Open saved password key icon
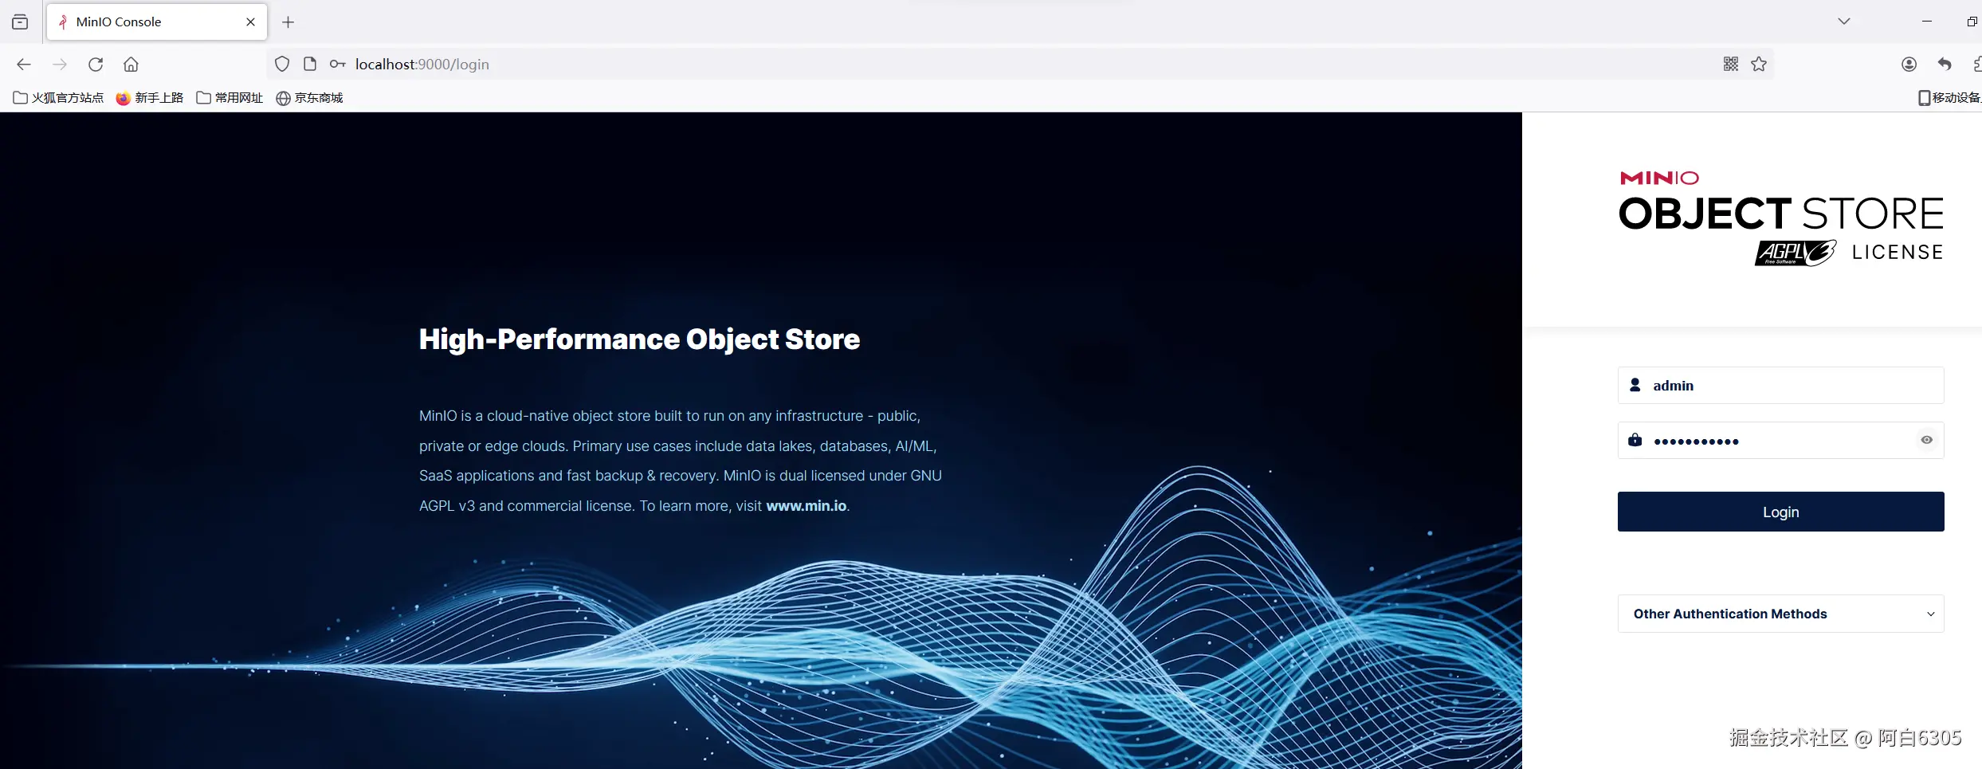This screenshot has width=1982, height=769. (338, 64)
